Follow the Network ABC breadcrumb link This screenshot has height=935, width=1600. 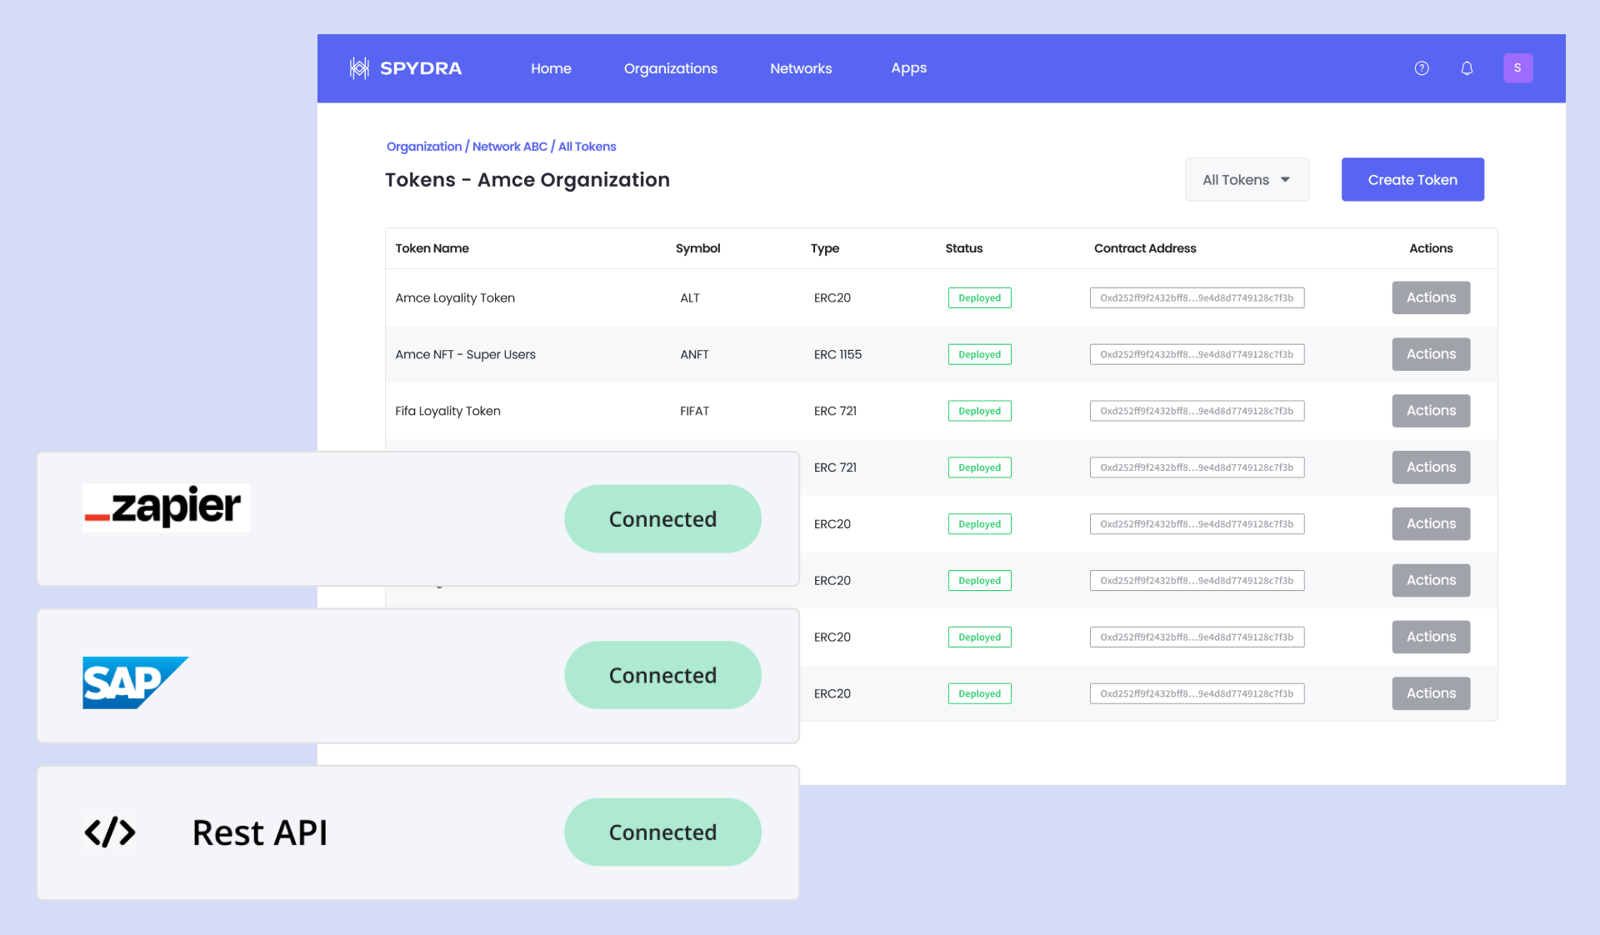coord(509,147)
